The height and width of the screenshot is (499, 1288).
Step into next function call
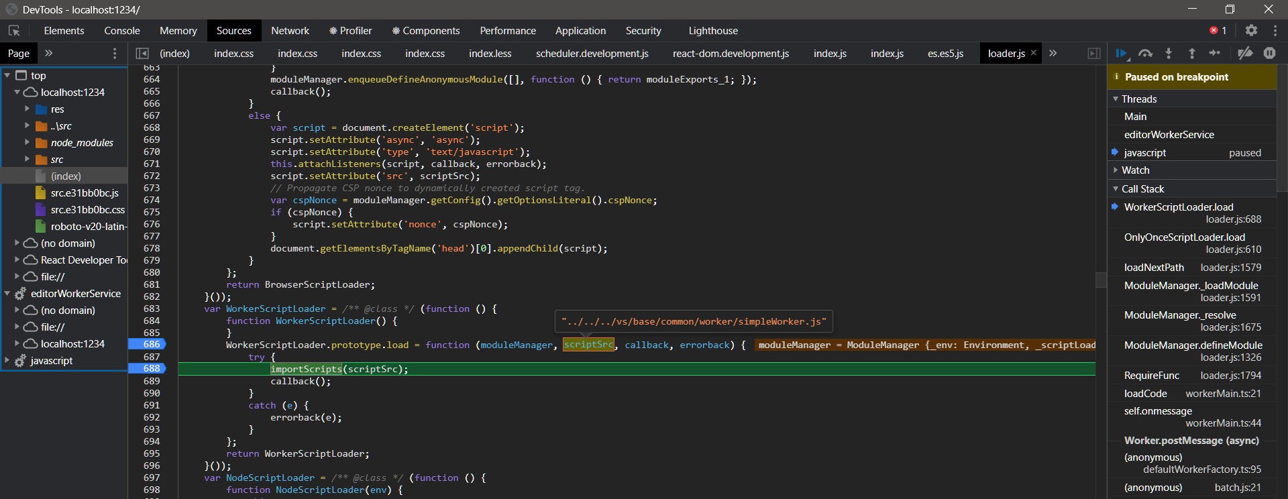[x=1169, y=53]
